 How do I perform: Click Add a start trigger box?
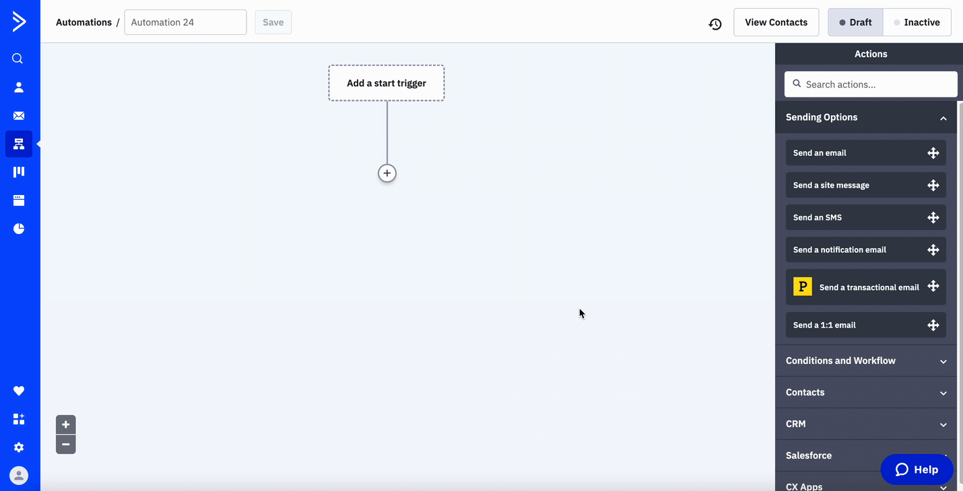387,83
